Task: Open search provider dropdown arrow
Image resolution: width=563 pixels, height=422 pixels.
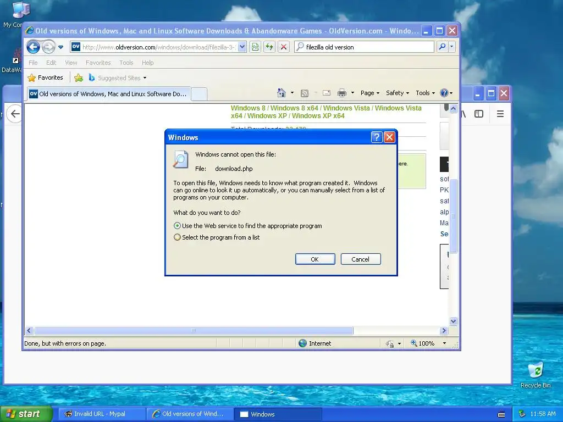Action: [x=452, y=47]
